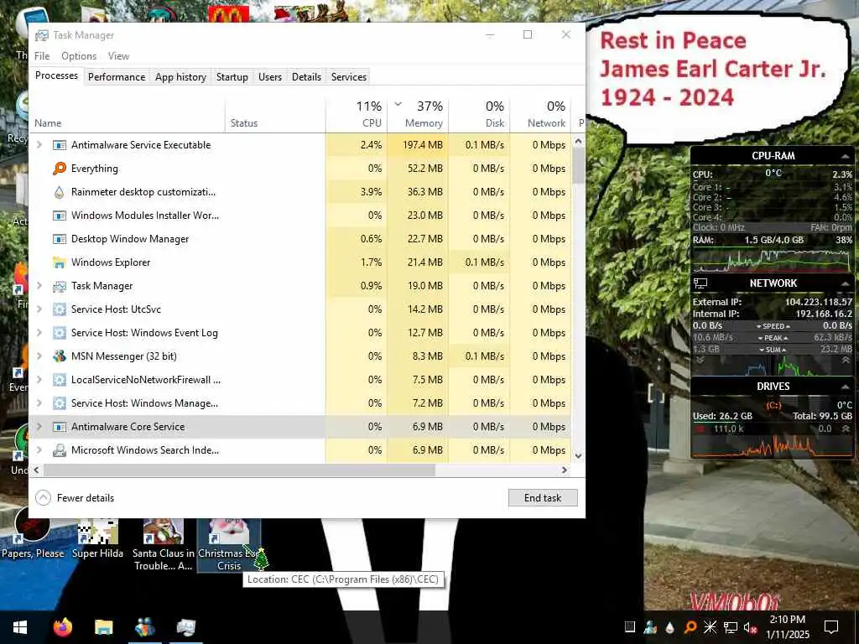Expand the Antimalware Core Service group
Viewport: 859px width, 644px height.
pyautogui.click(x=39, y=427)
